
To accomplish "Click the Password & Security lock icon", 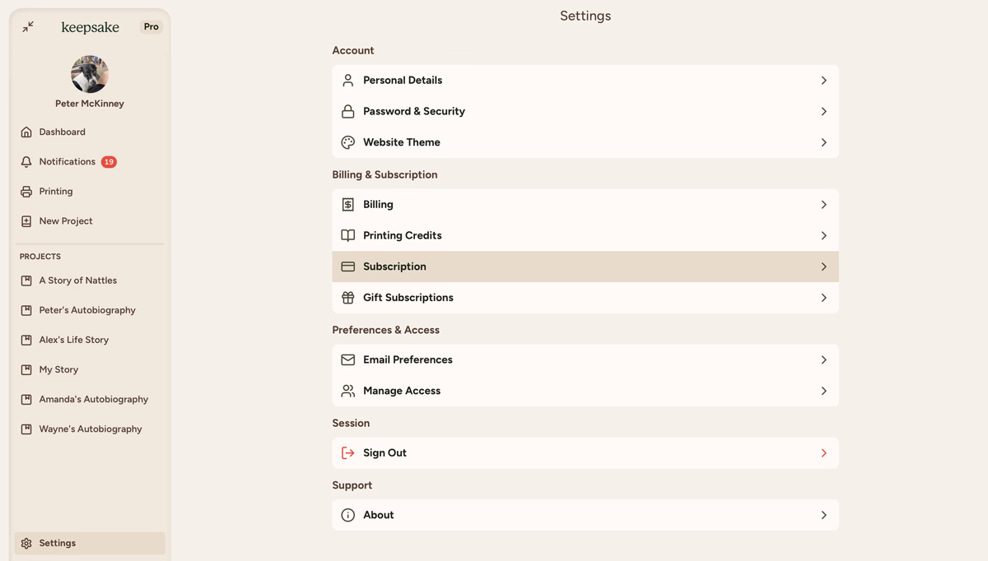I will coord(347,112).
